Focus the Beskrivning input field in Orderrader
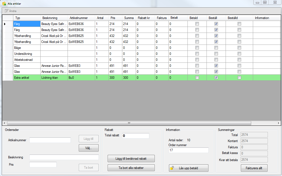 pos(64,157)
